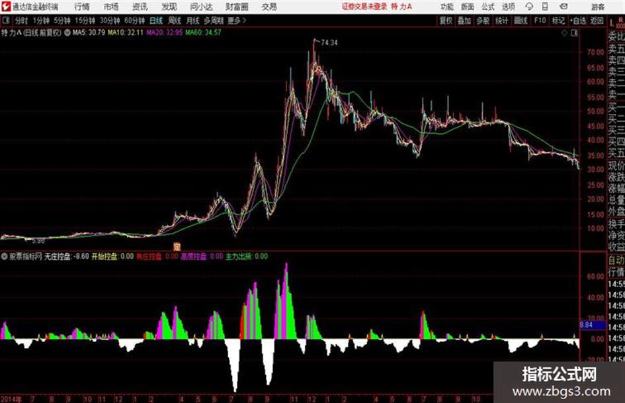Click the 2014年 label on time axis

tap(11, 398)
